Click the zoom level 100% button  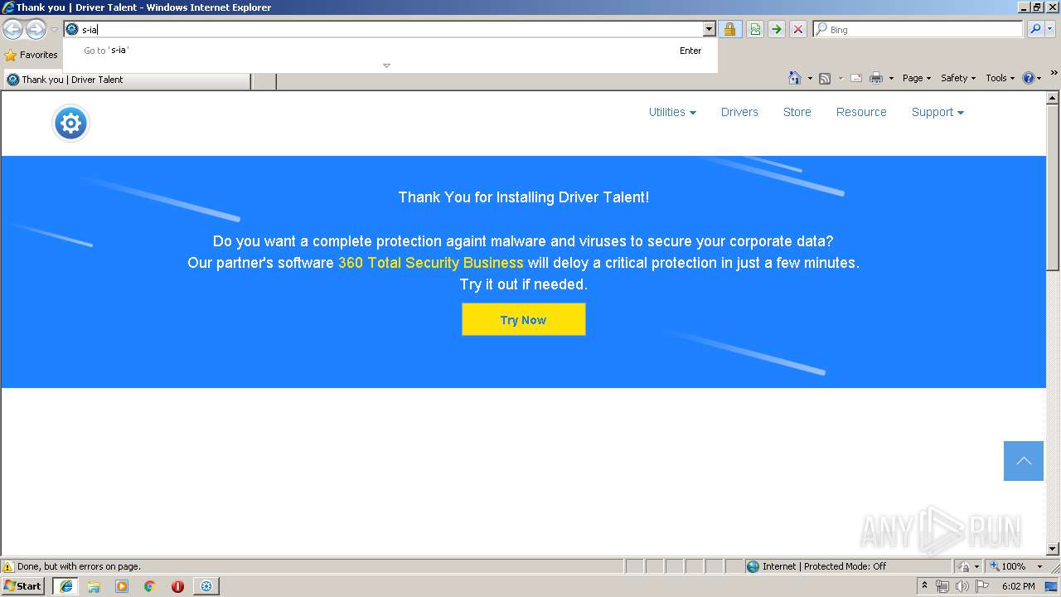pos(1008,566)
